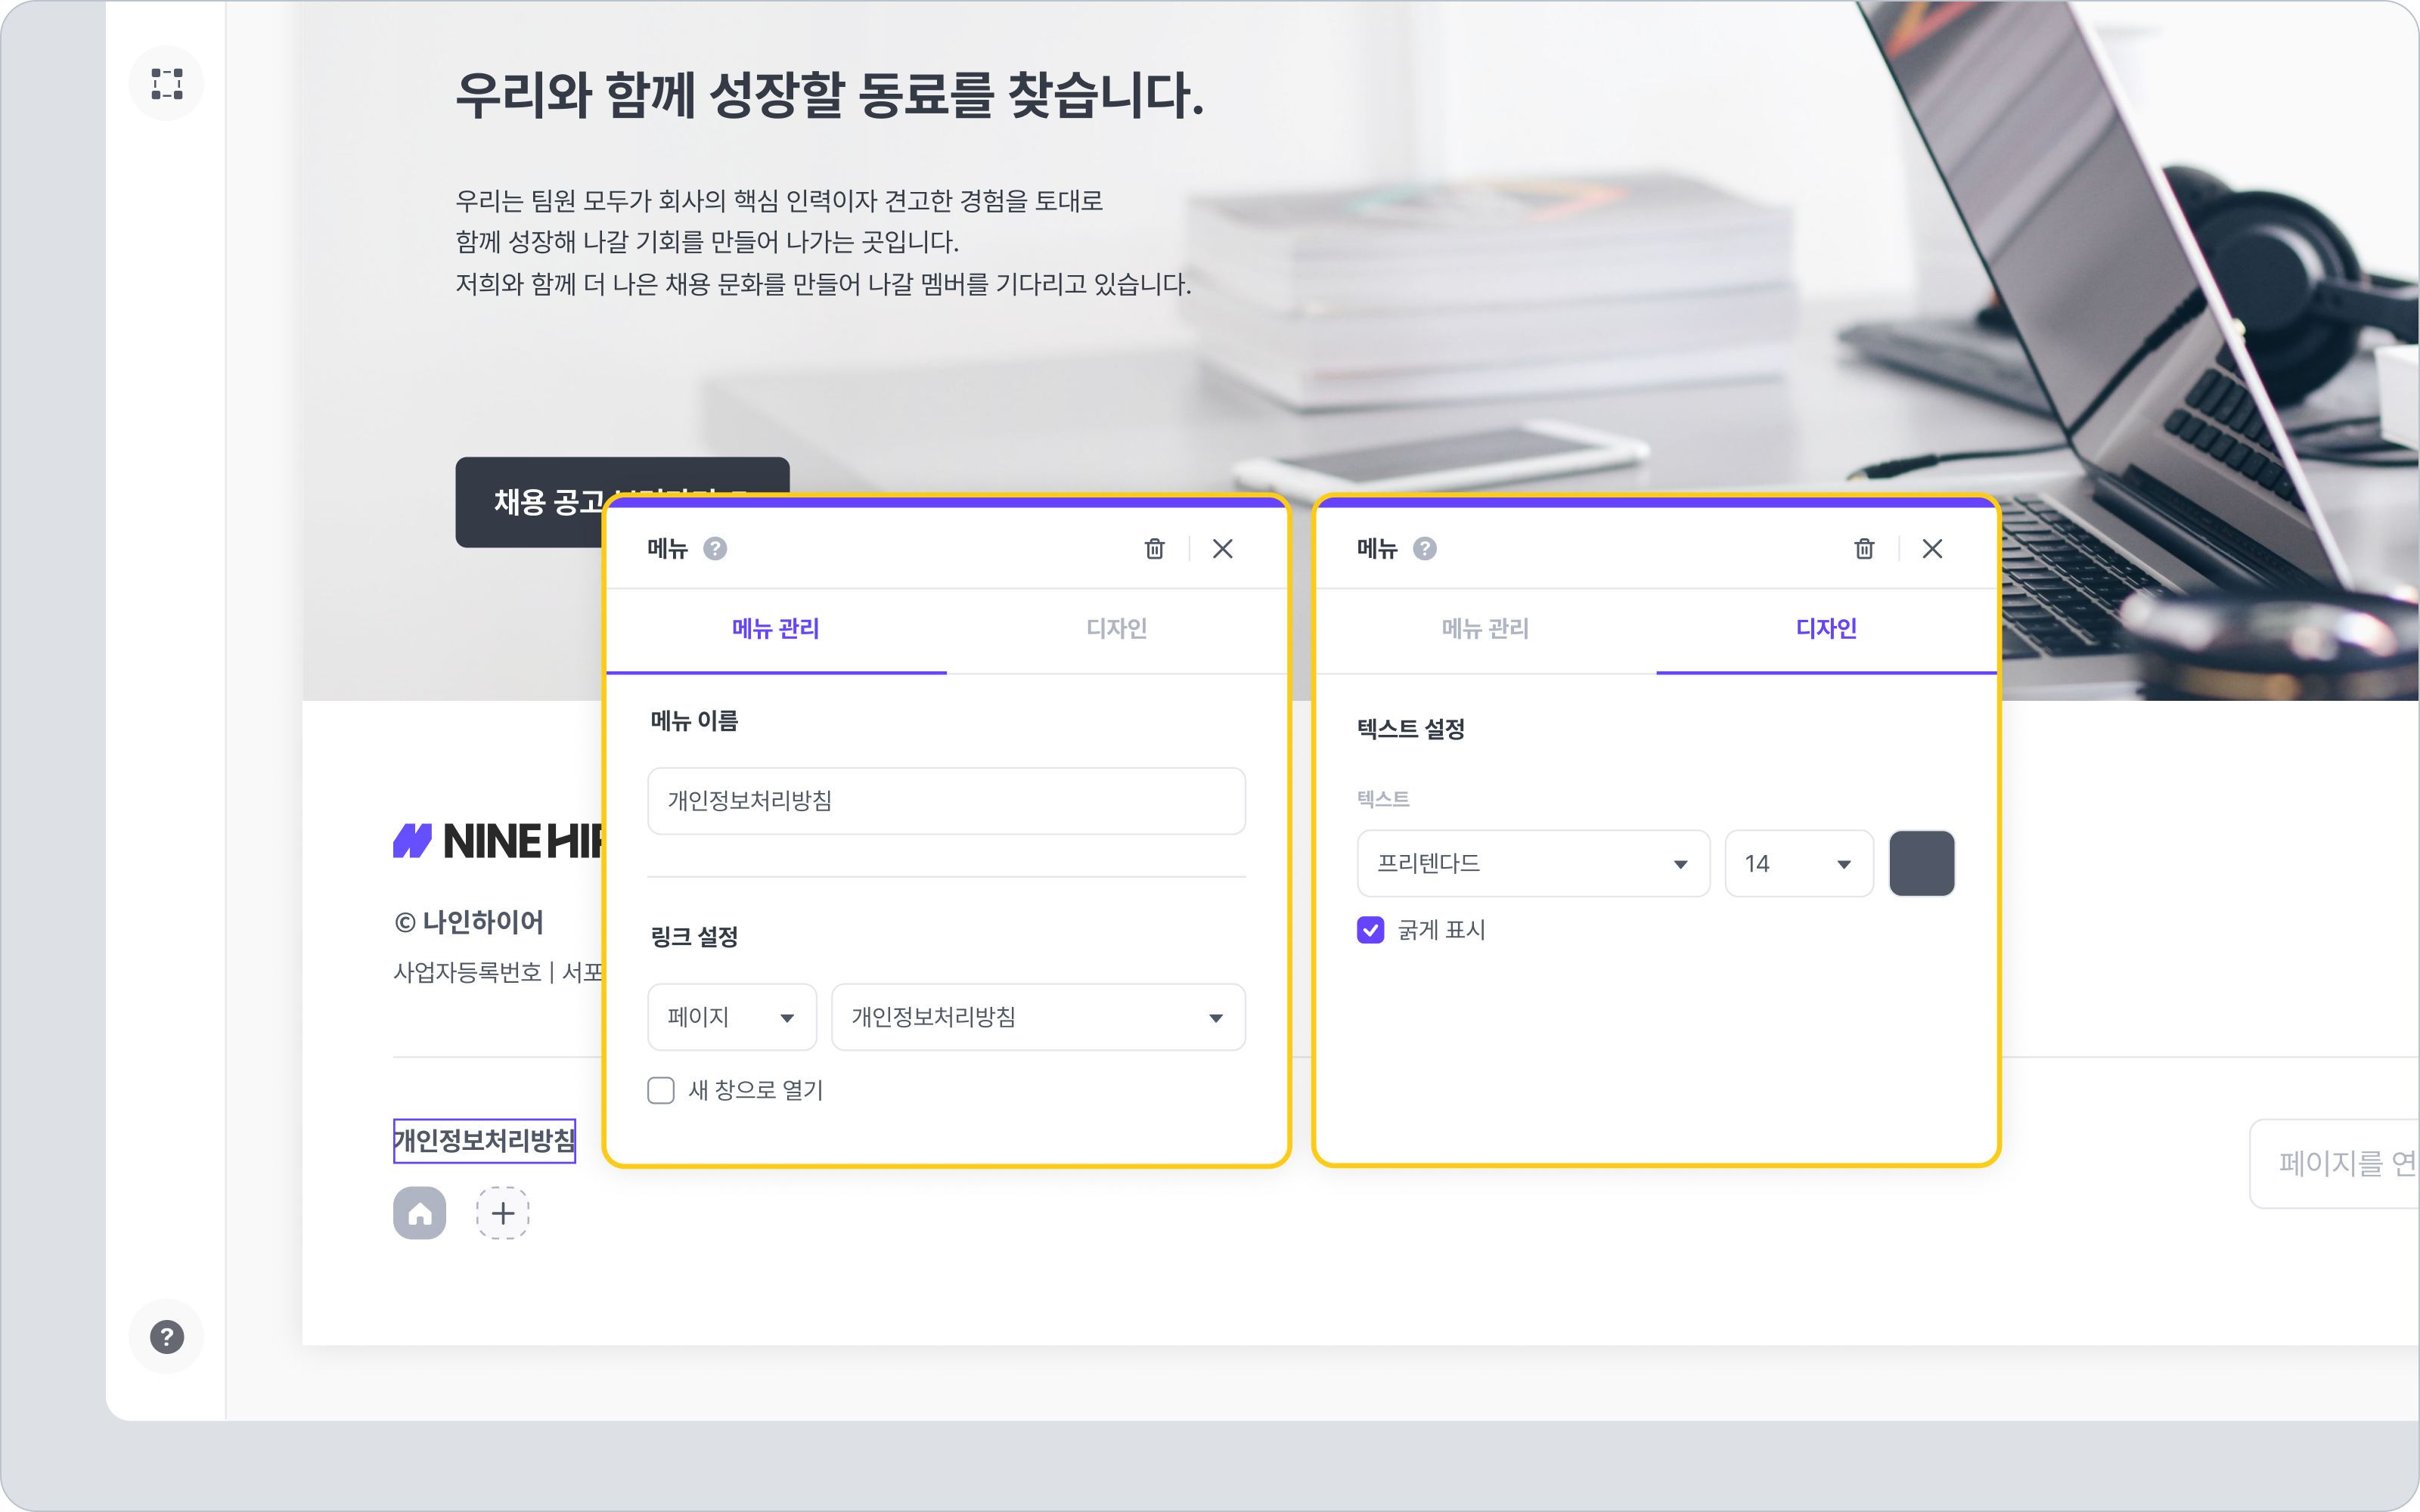Click the dashed plus icon to add menu
2420x1512 pixels.
(x=503, y=1213)
